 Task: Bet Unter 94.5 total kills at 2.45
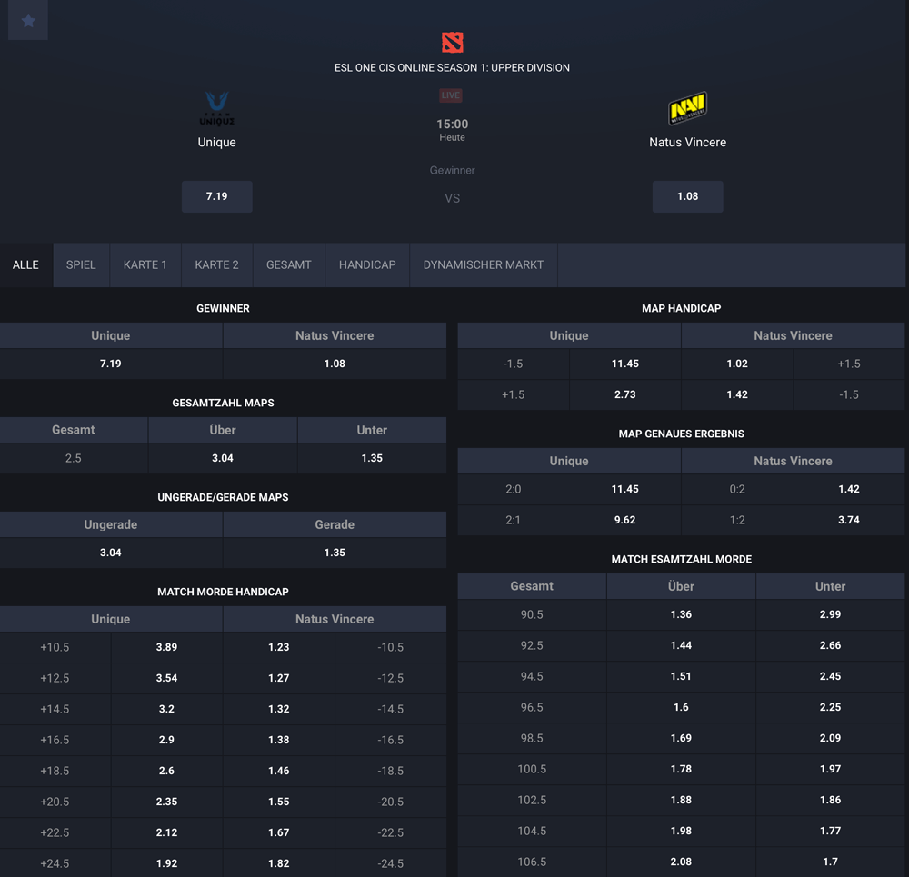830,676
